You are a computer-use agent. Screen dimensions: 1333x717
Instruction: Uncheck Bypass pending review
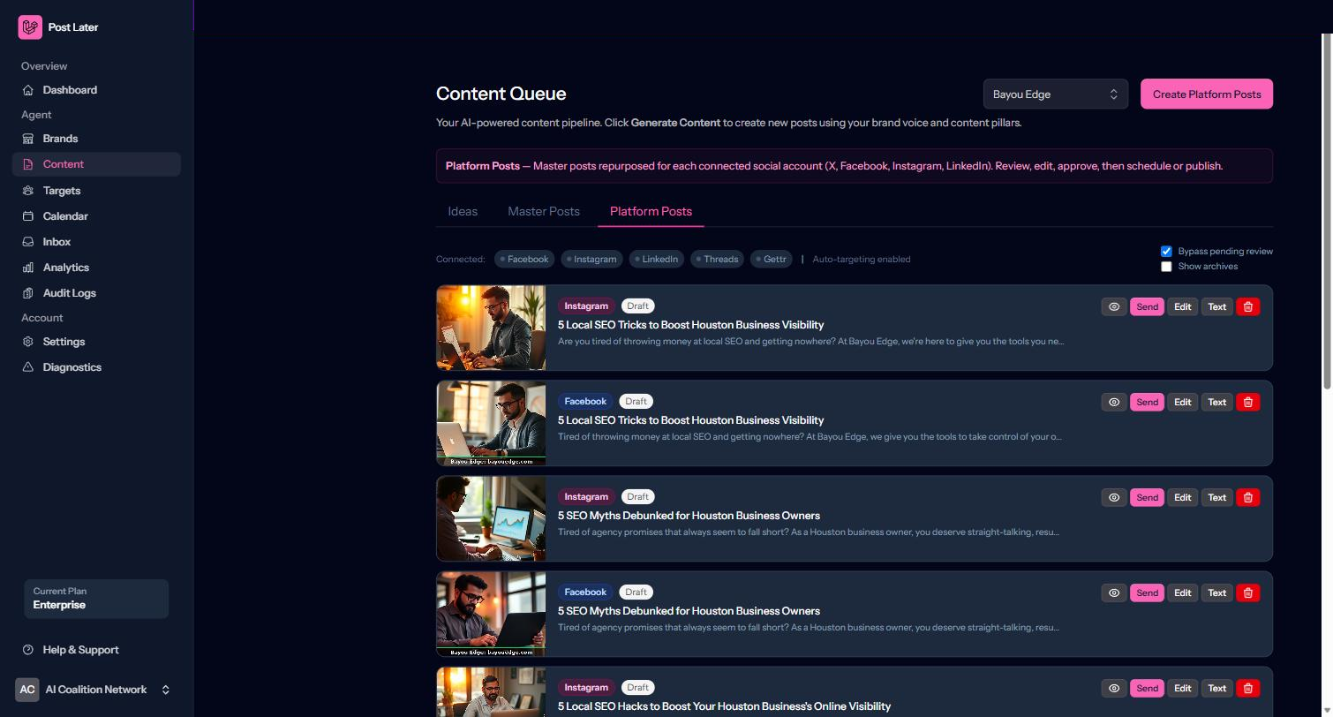[x=1166, y=252]
